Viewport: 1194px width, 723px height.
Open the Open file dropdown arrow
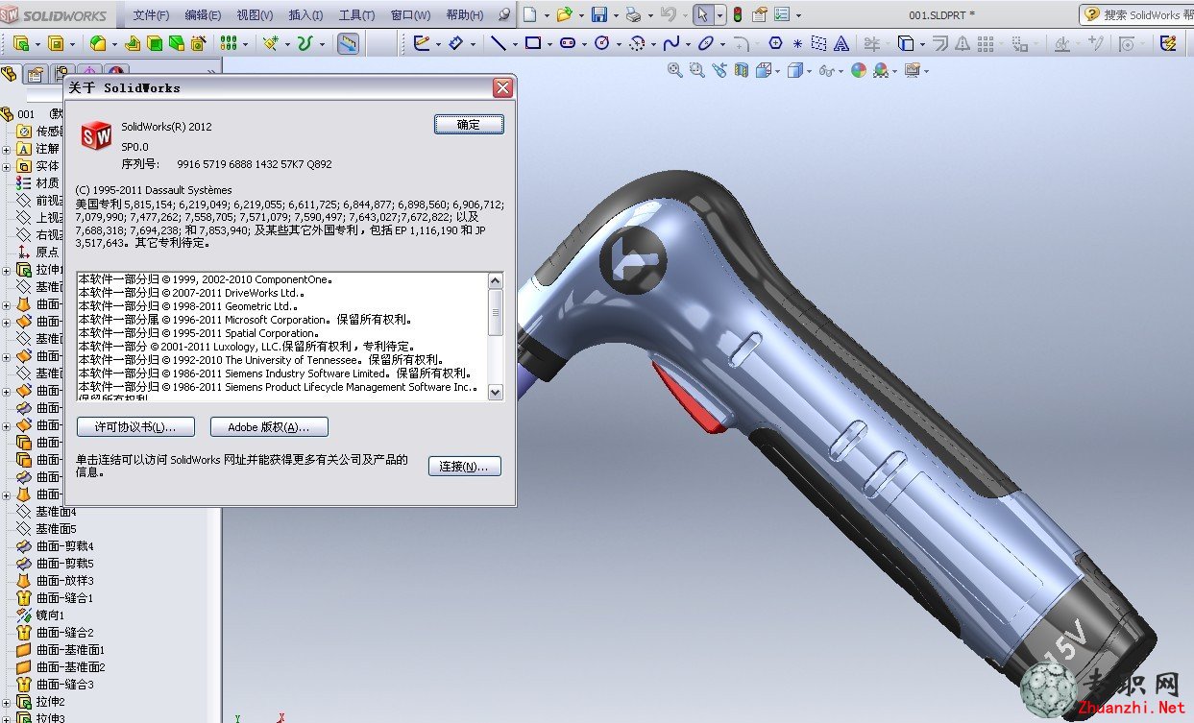pos(580,15)
